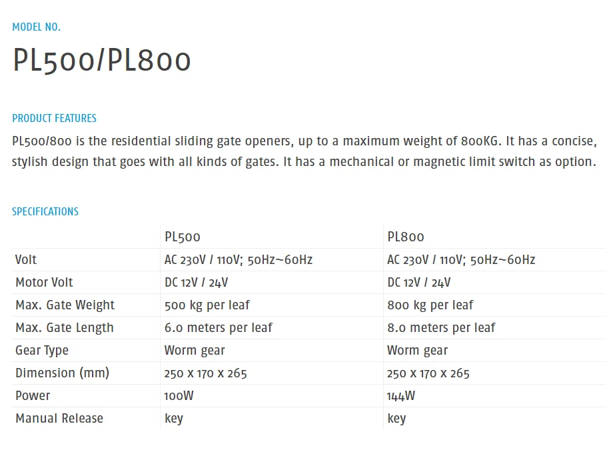This screenshot has height=458, width=613.
Task: Select the PL800 column header
Action: (405, 237)
